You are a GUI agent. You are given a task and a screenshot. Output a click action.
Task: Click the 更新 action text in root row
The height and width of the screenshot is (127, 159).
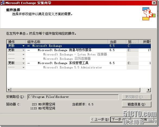click(11, 46)
